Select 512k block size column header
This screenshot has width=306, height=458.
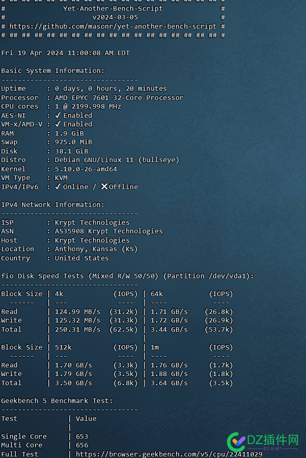[x=63, y=347]
